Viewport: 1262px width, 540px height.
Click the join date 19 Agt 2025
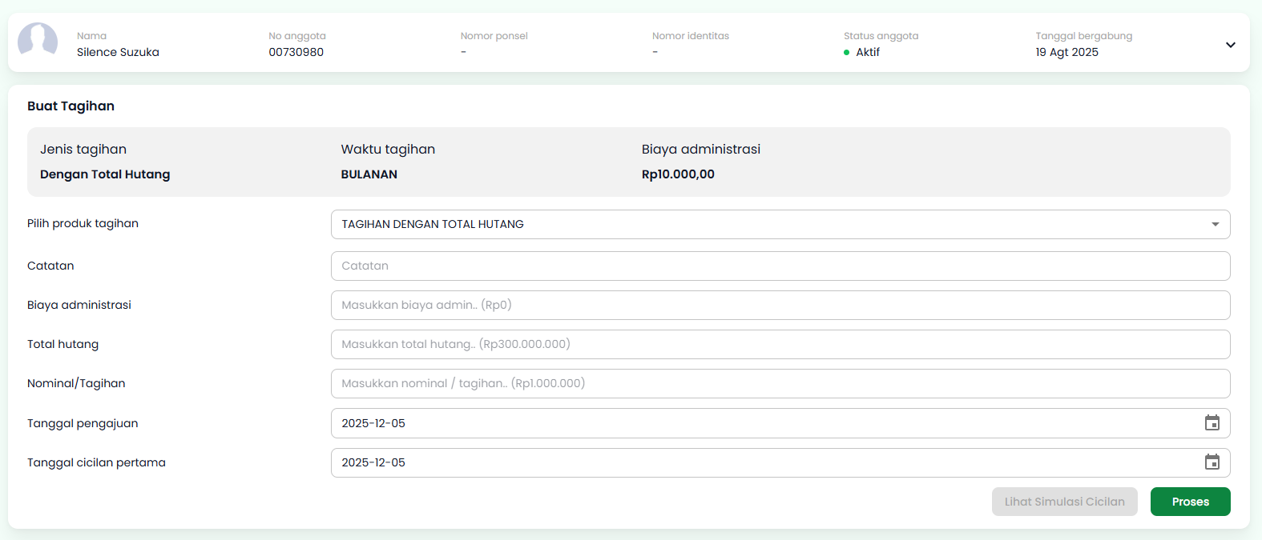(x=1066, y=52)
